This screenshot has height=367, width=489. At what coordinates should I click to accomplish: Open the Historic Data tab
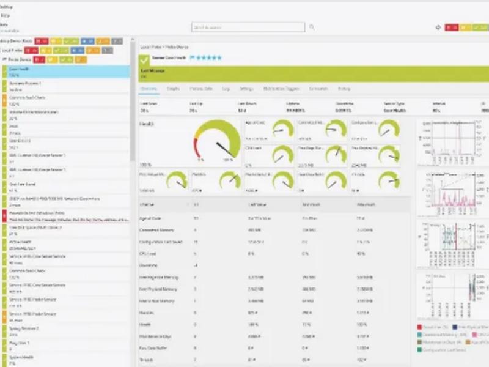pos(201,89)
